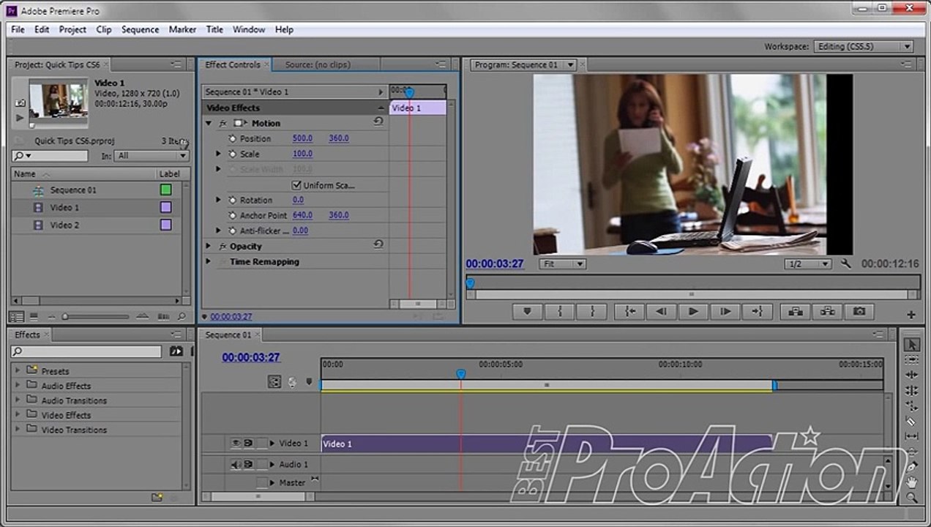Click the Mark Out button
The height and width of the screenshot is (527, 931).
[593, 312]
